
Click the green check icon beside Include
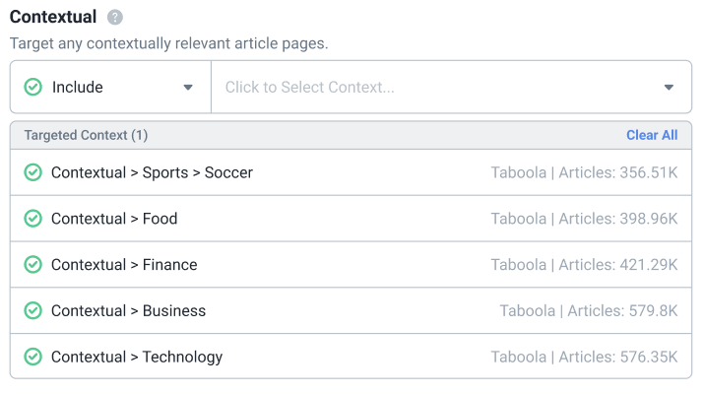click(32, 87)
